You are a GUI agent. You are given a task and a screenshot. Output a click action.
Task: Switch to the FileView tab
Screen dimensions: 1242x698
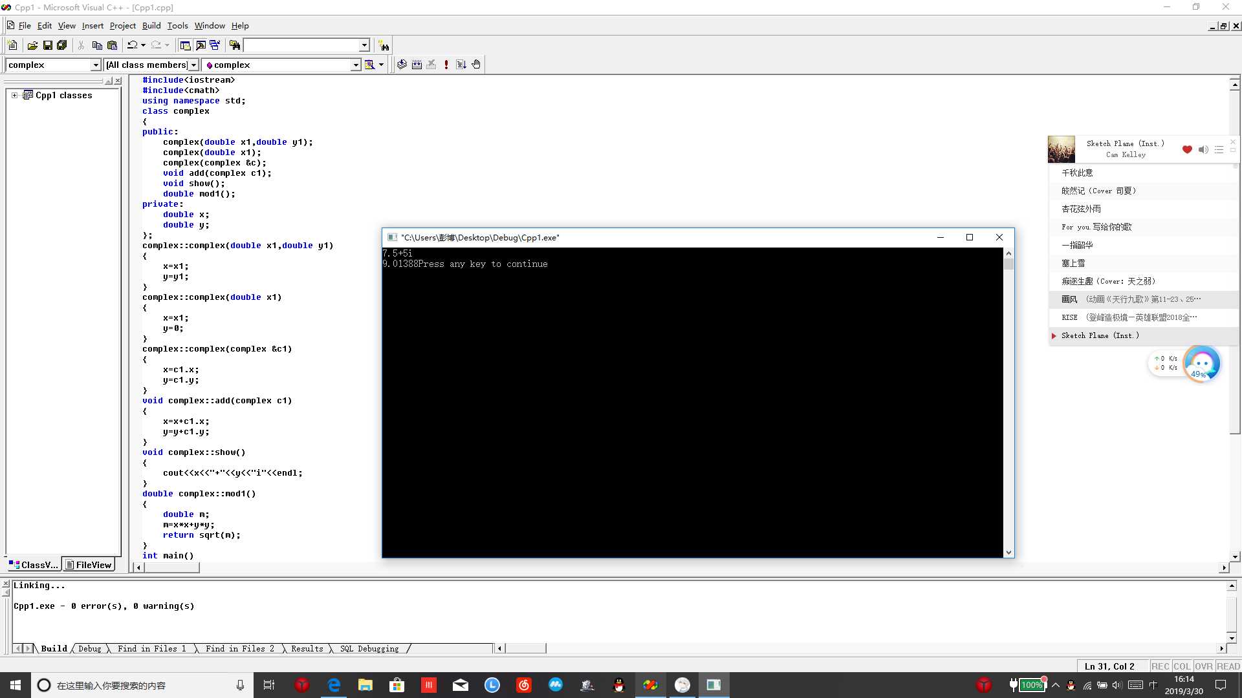(89, 565)
